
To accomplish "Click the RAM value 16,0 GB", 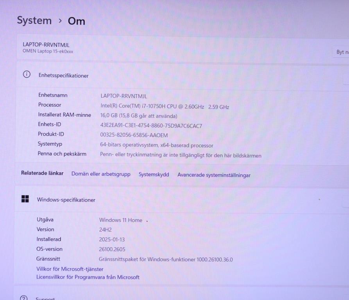I will click(x=109, y=115).
